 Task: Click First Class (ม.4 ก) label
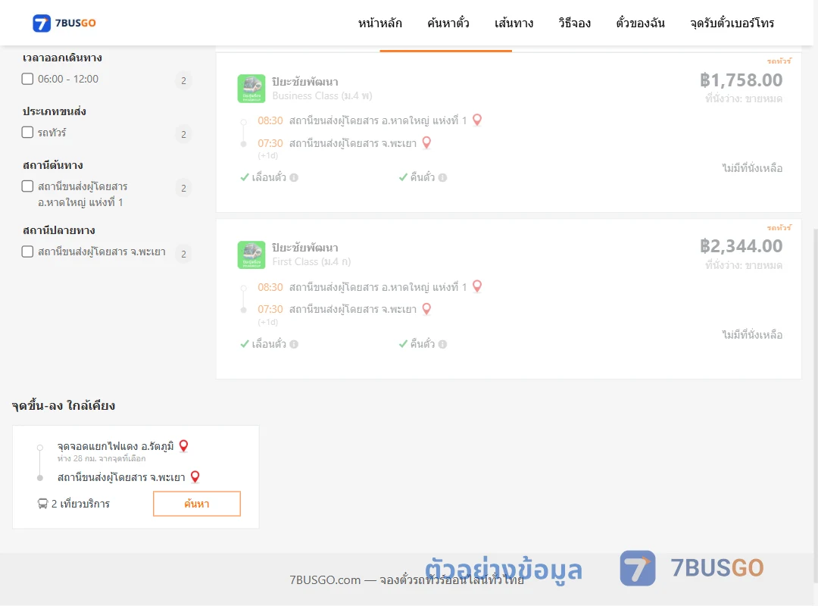tap(311, 262)
